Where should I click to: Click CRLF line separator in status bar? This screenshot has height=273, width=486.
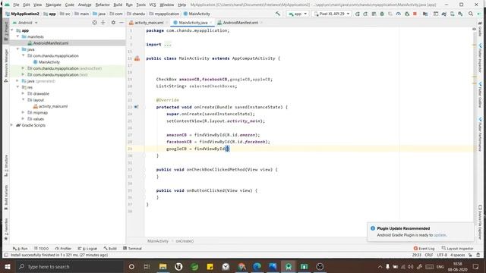pyautogui.click(x=429, y=255)
